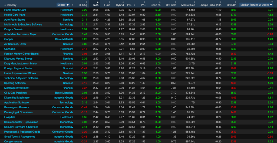277x143 pixels.
Task: Click Basic Materials sector in Copper row
Action: pos(64,39)
